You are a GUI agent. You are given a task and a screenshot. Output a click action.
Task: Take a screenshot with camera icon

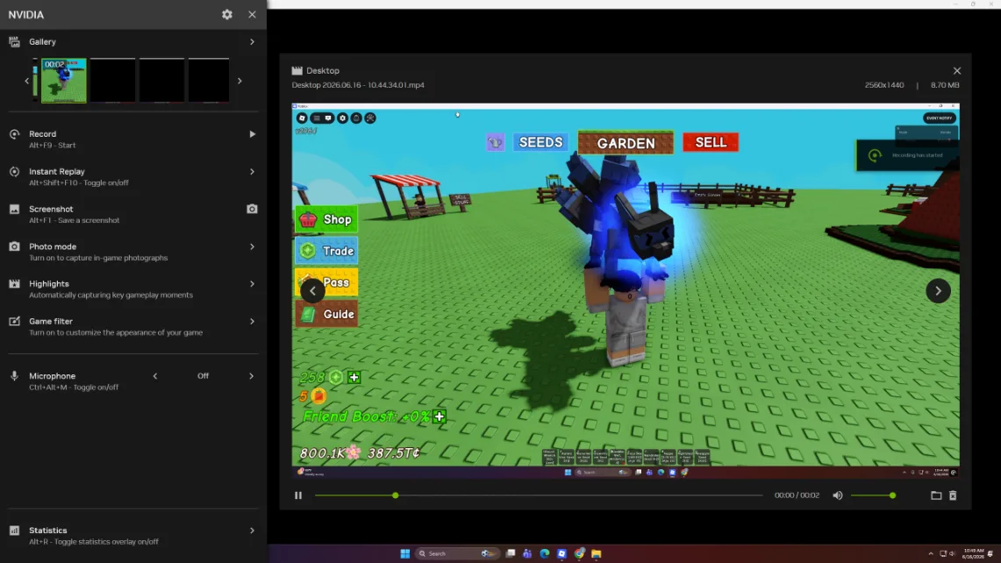coord(252,209)
